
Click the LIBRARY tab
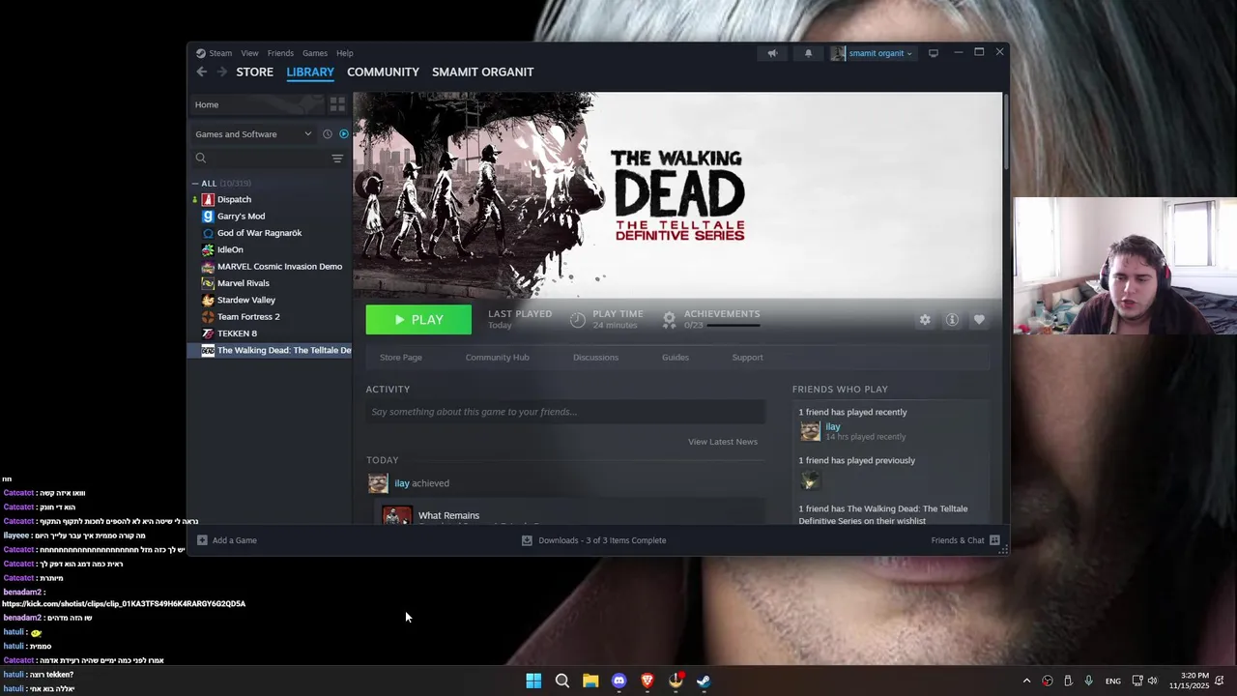[x=310, y=72]
